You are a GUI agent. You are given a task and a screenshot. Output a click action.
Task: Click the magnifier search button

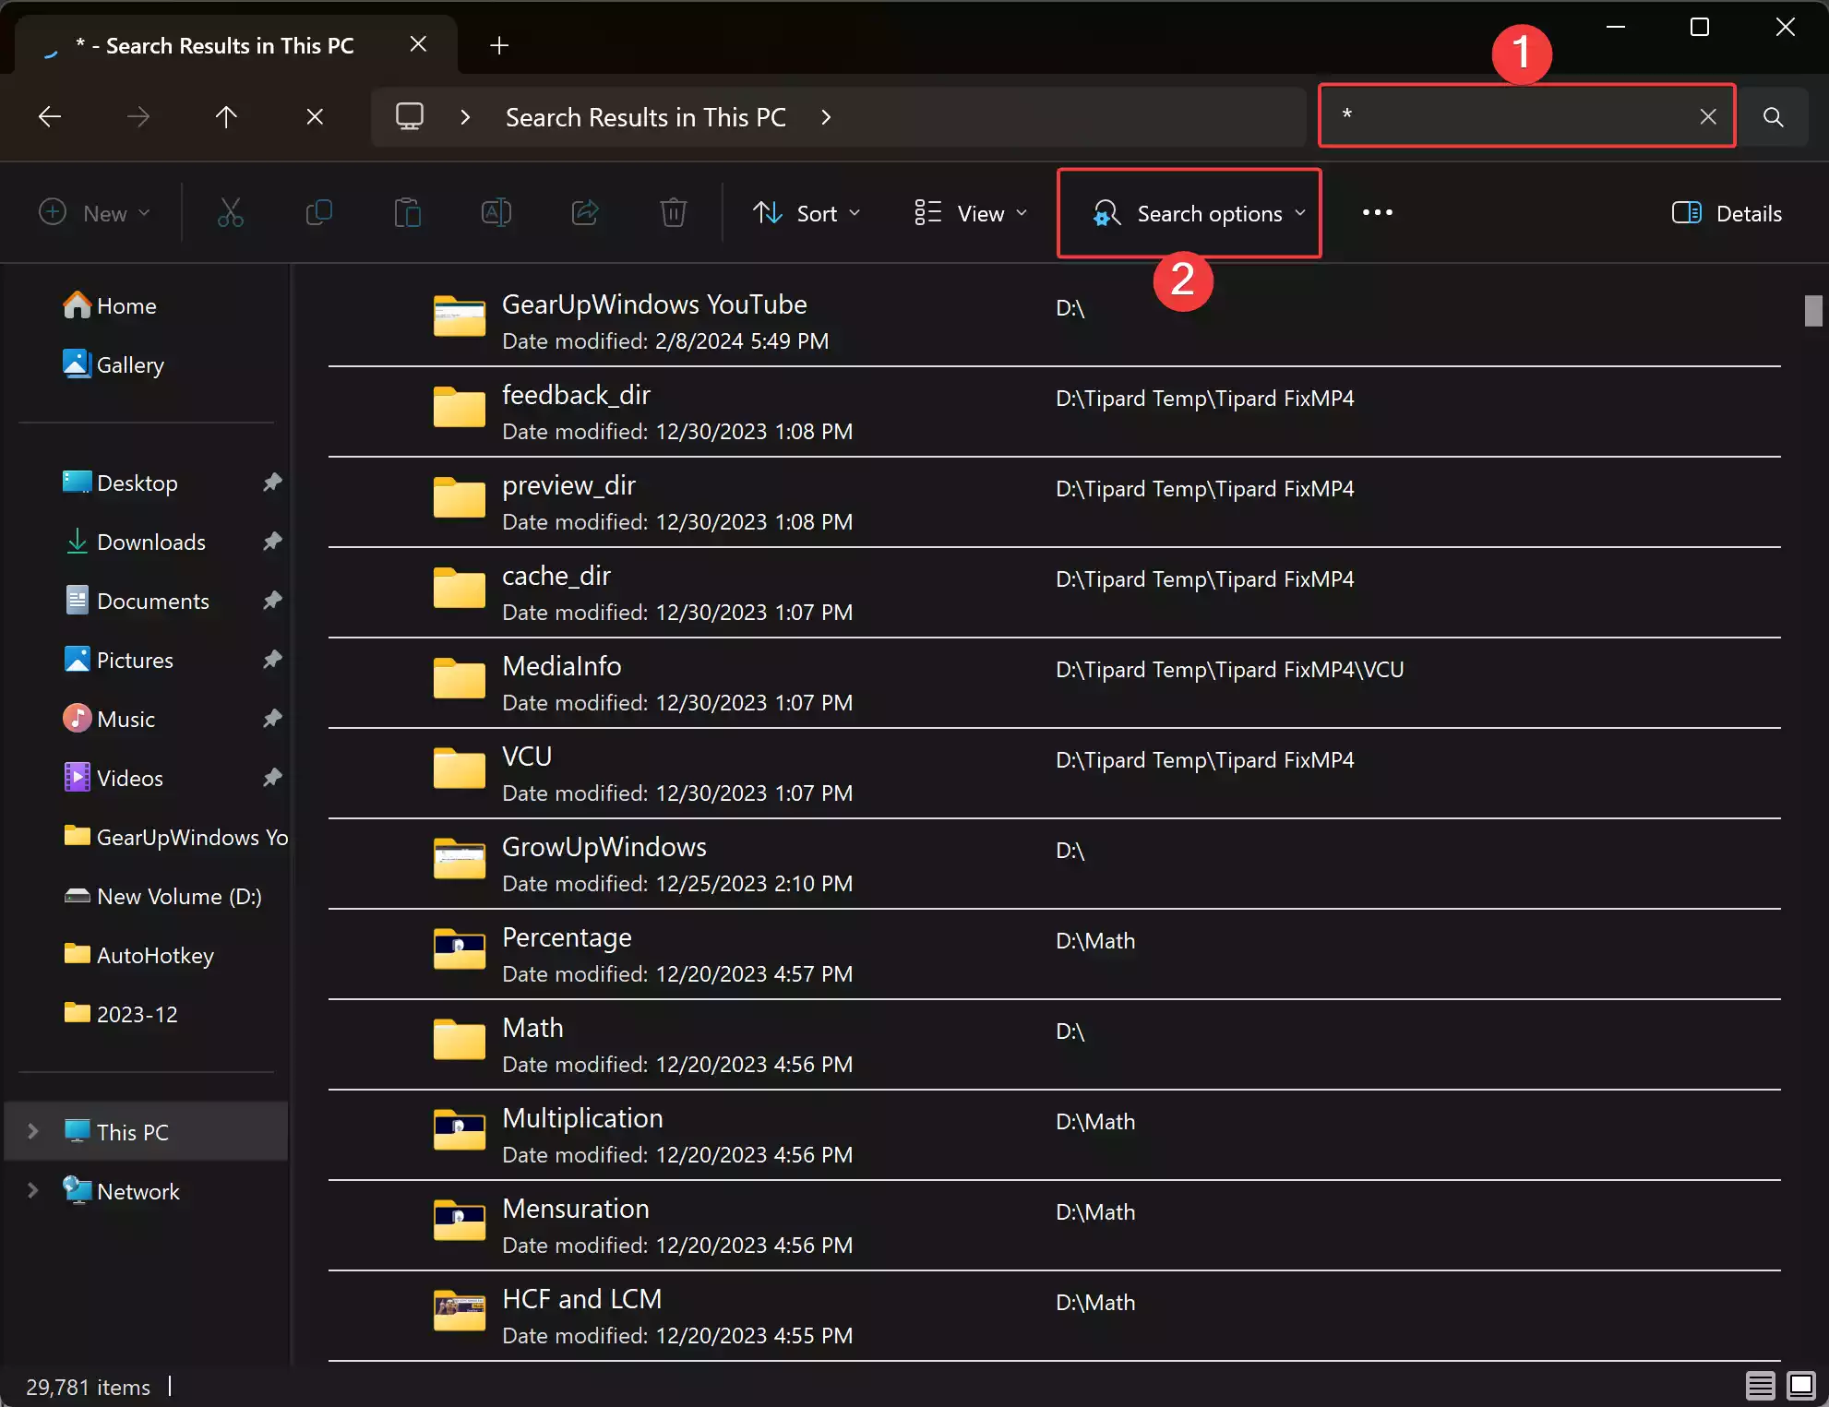pyautogui.click(x=1773, y=117)
